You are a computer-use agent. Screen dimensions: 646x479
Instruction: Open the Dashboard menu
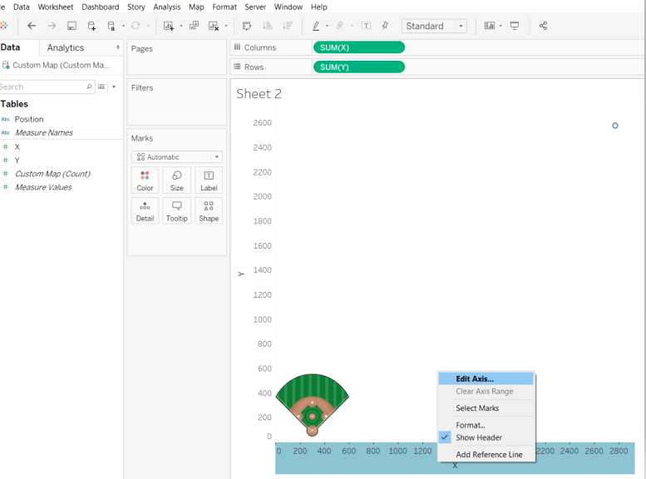[x=100, y=7]
